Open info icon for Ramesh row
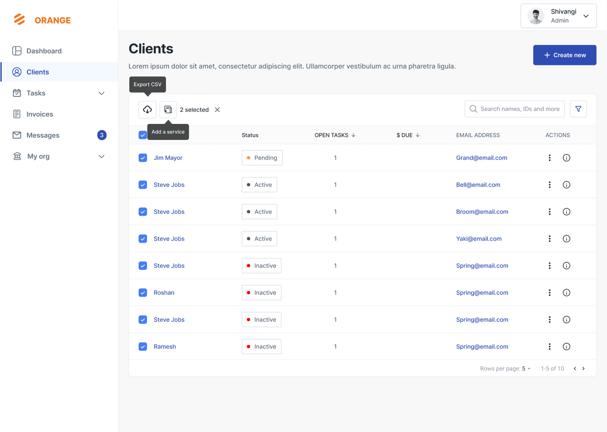607x432 pixels. tap(567, 346)
